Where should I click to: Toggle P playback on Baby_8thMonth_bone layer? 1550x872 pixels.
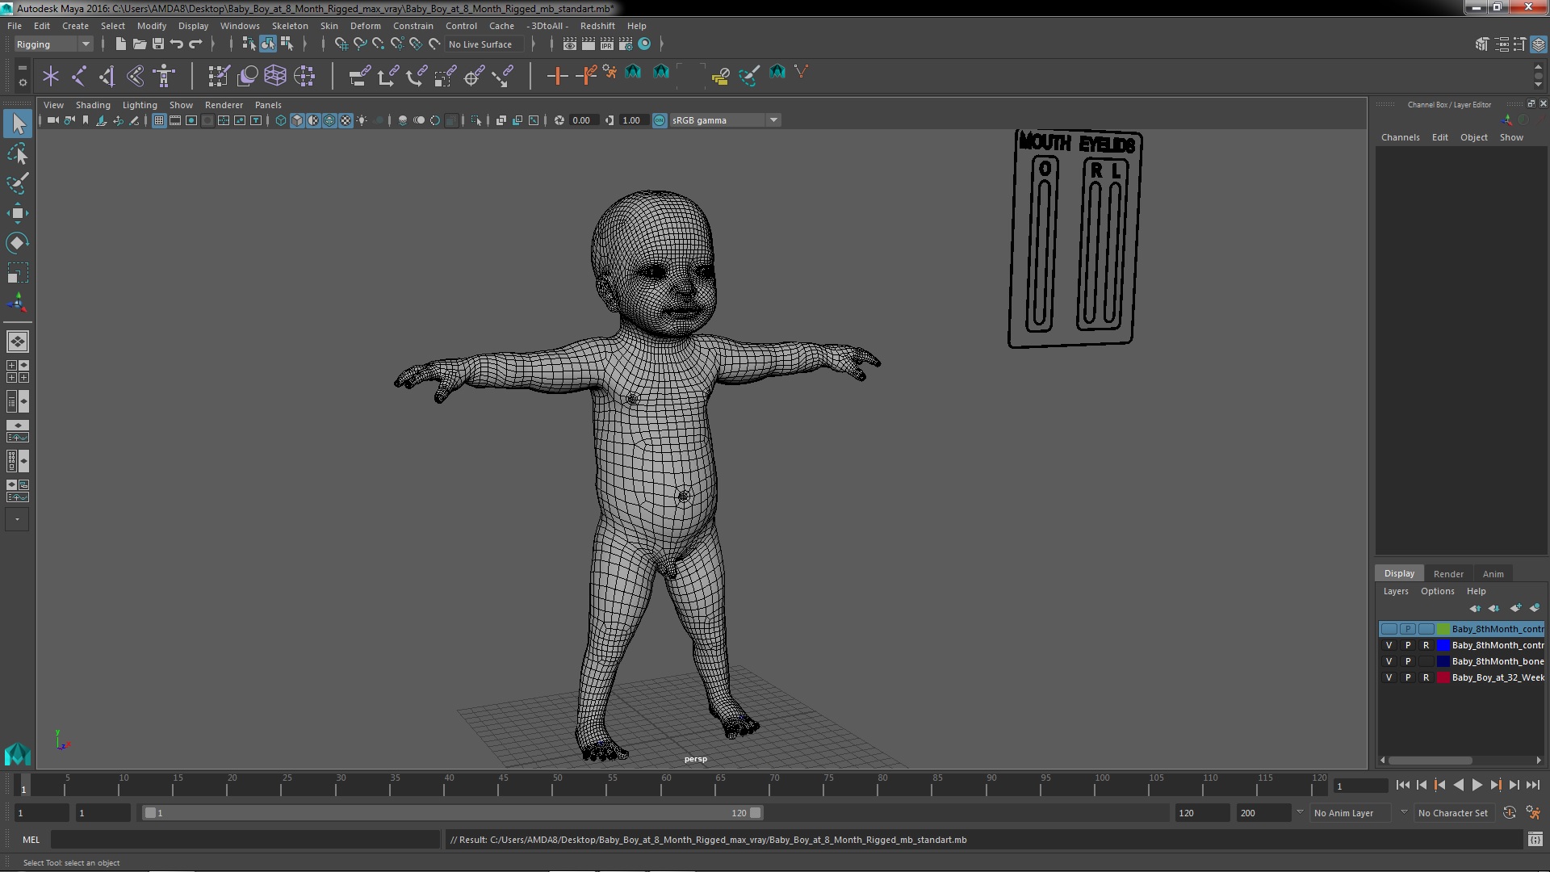1407,661
